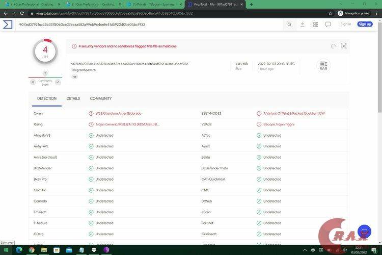Click the RAR file type icon
The width and height of the screenshot is (382, 255).
(323, 66)
